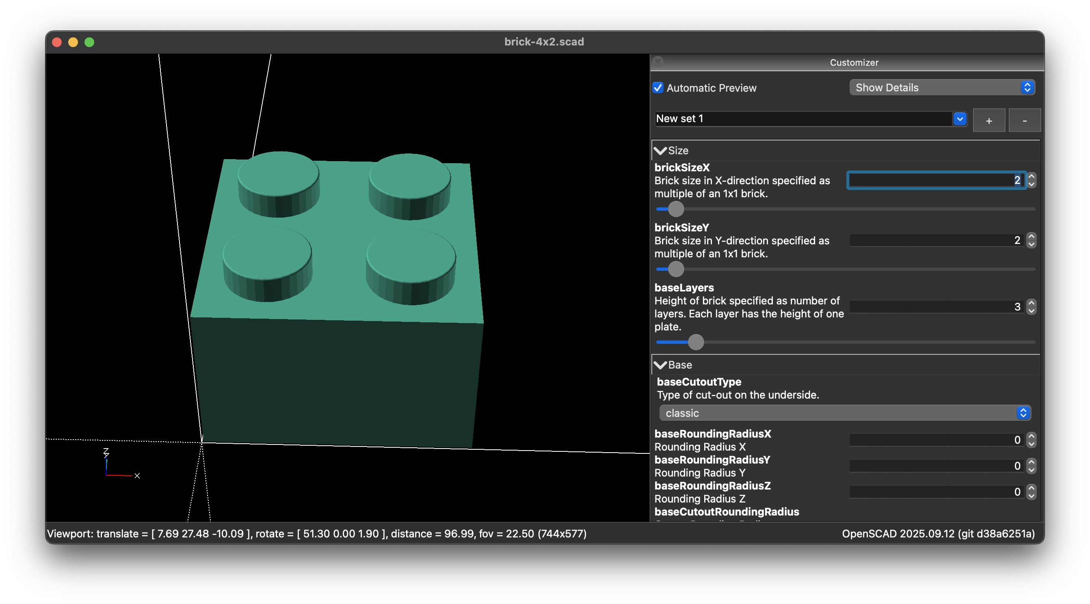
Task: Disable the Automatic Preview checkbox
Action: coord(657,88)
